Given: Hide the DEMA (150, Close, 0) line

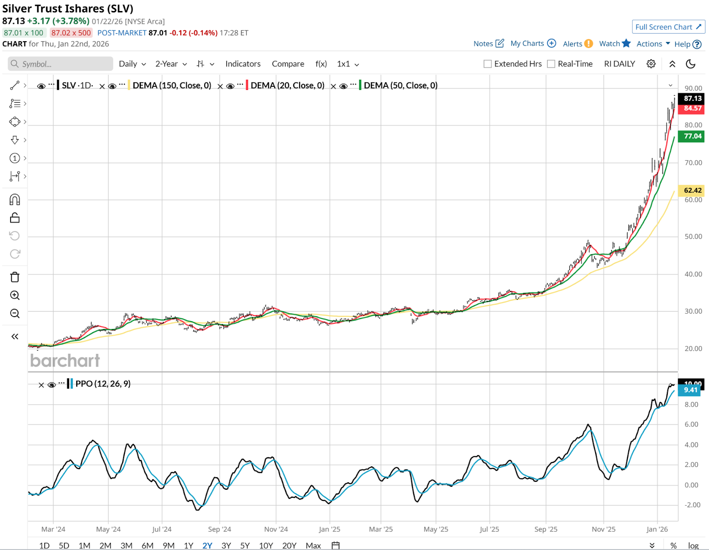Looking at the screenshot, I should [112, 86].
